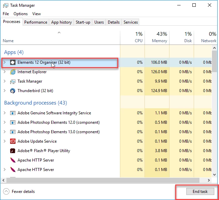Click horizontal scrollbar left arrow
The height and width of the screenshot is (200, 219).
(x=3, y=180)
